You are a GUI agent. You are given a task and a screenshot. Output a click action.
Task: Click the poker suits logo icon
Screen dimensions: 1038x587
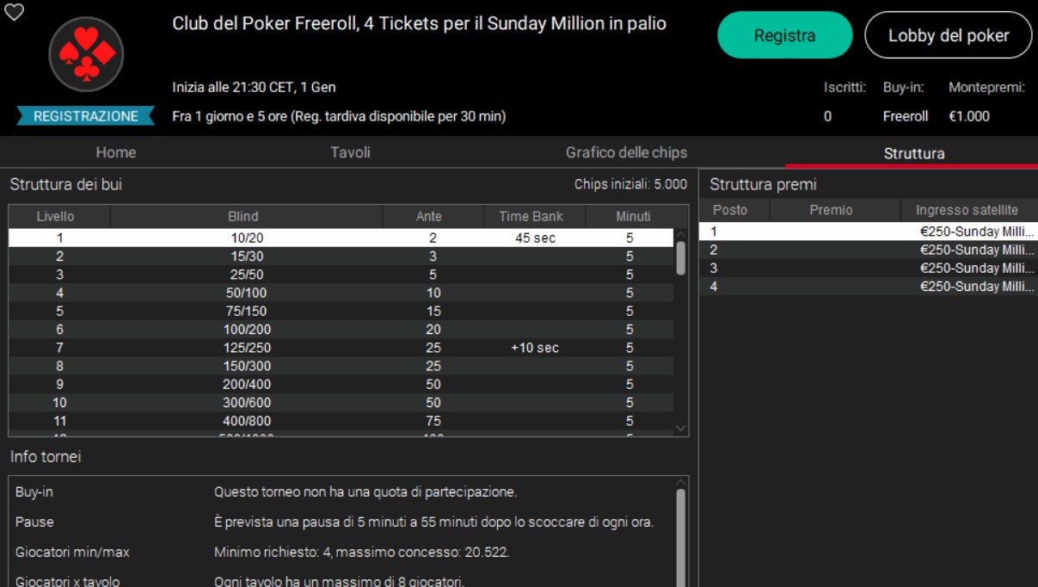(x=86, y=54)
